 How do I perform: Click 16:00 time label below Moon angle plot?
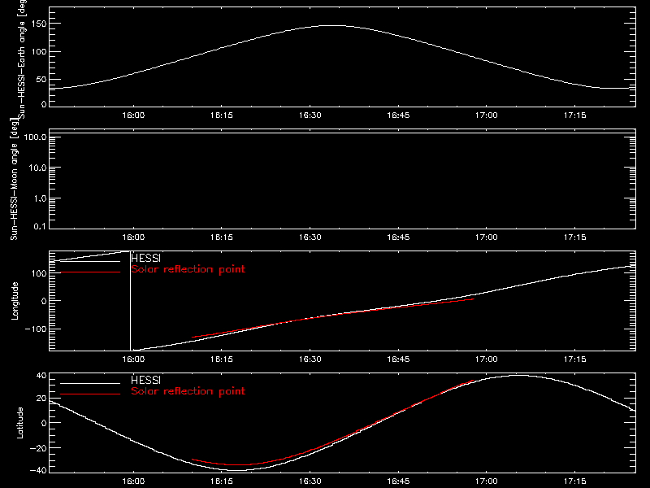(133, 237)
